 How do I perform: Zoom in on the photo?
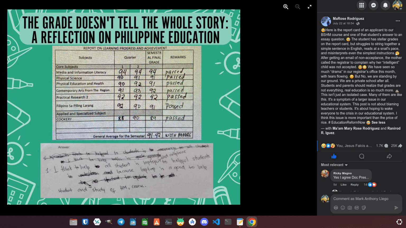(x=286, y=7)
